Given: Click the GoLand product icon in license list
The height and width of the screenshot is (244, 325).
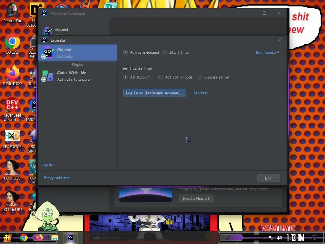Looking at the screenshot, I should (x=48, y=52).
